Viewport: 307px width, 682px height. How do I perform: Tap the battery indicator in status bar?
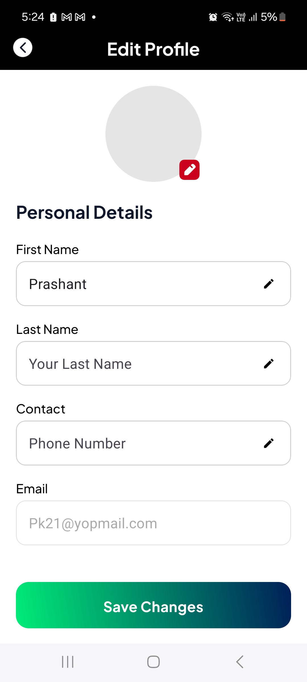click(282, 17)
